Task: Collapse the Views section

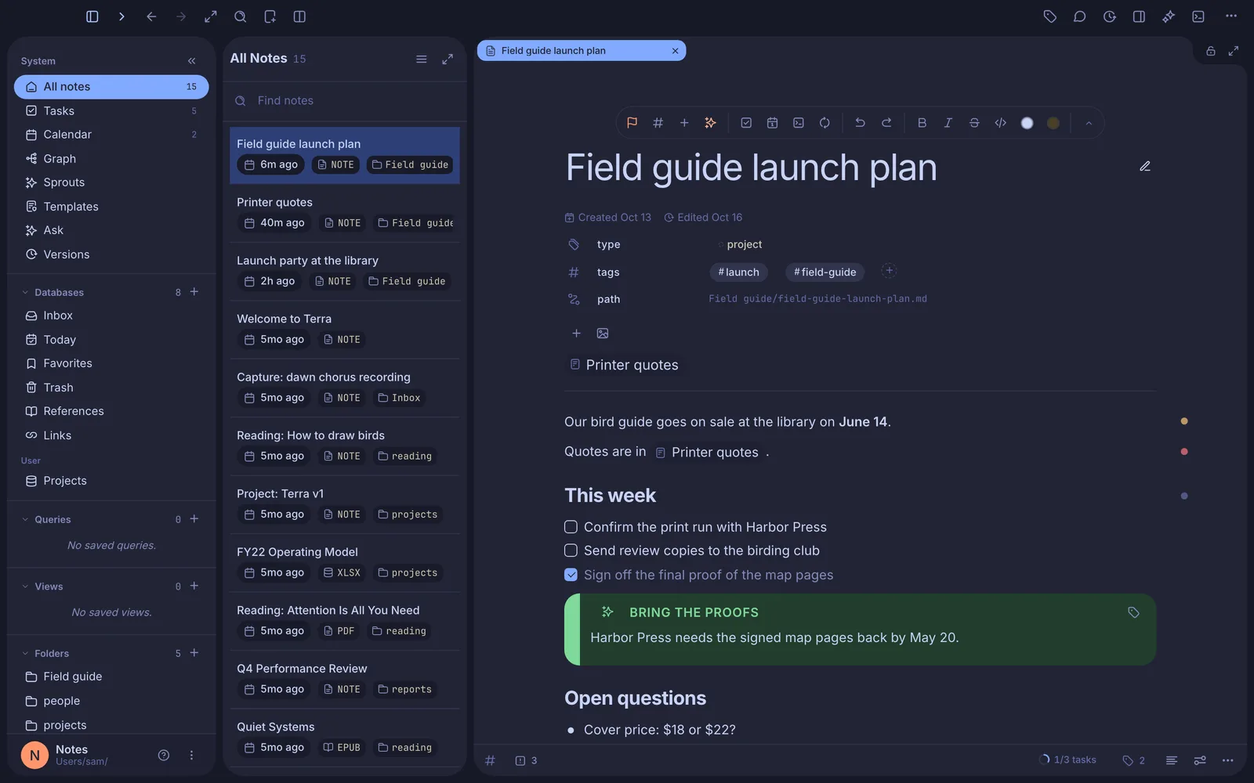Action: tap(25, 586)
